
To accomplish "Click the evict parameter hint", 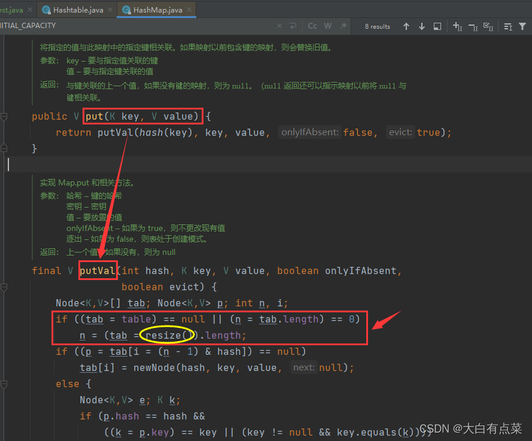I will click(400, 132).
